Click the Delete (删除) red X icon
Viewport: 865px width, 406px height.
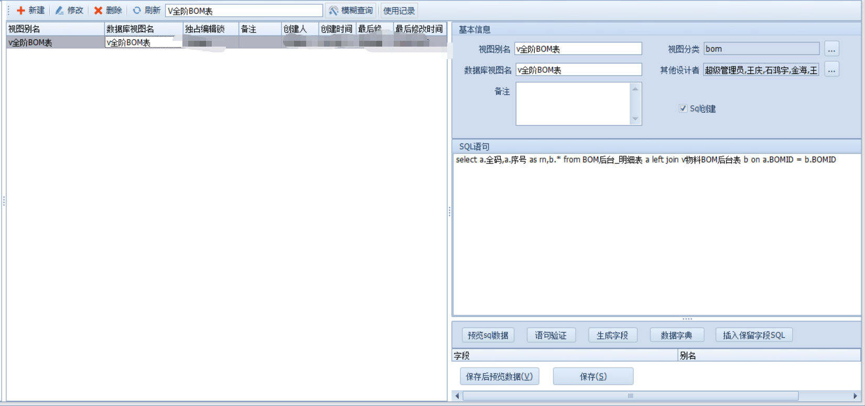point(98,10)
